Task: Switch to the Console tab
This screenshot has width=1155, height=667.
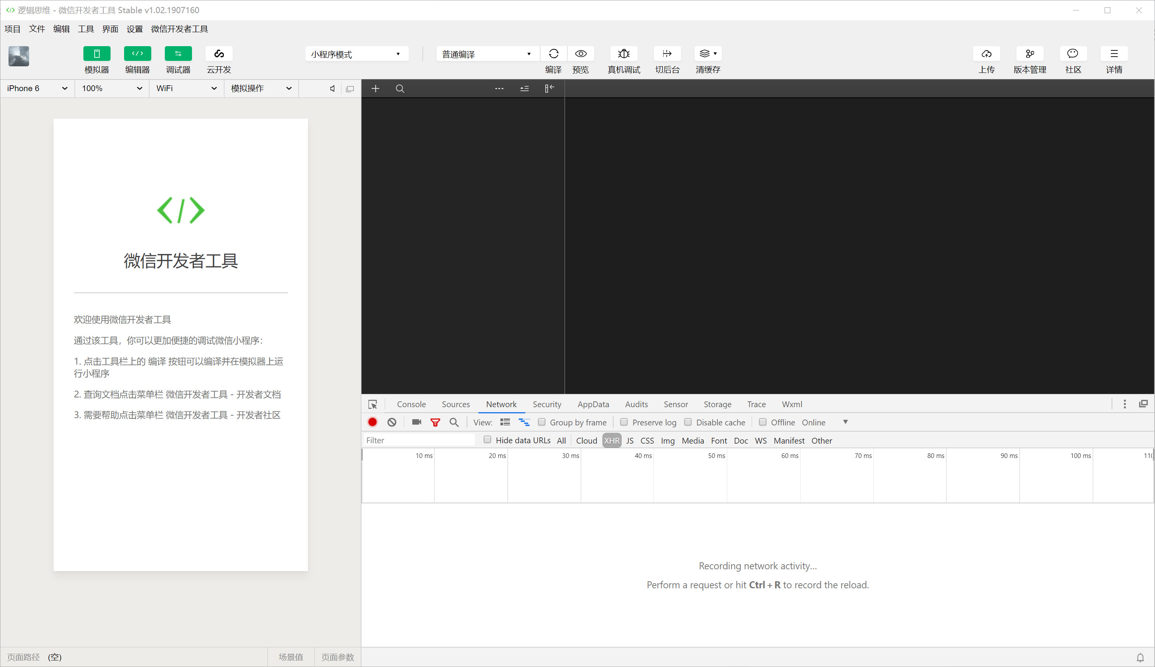Action: click(x=411, y=404)
